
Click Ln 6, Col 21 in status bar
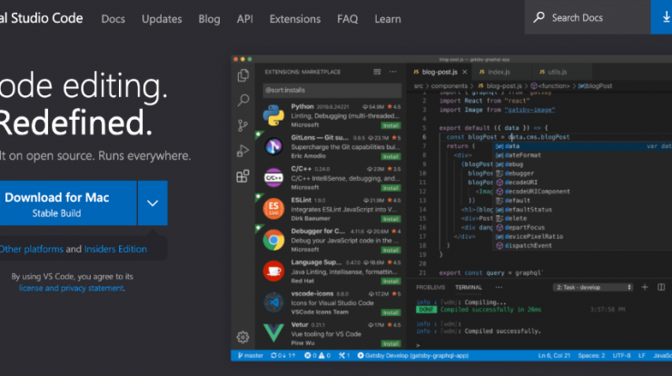[554, 355]
